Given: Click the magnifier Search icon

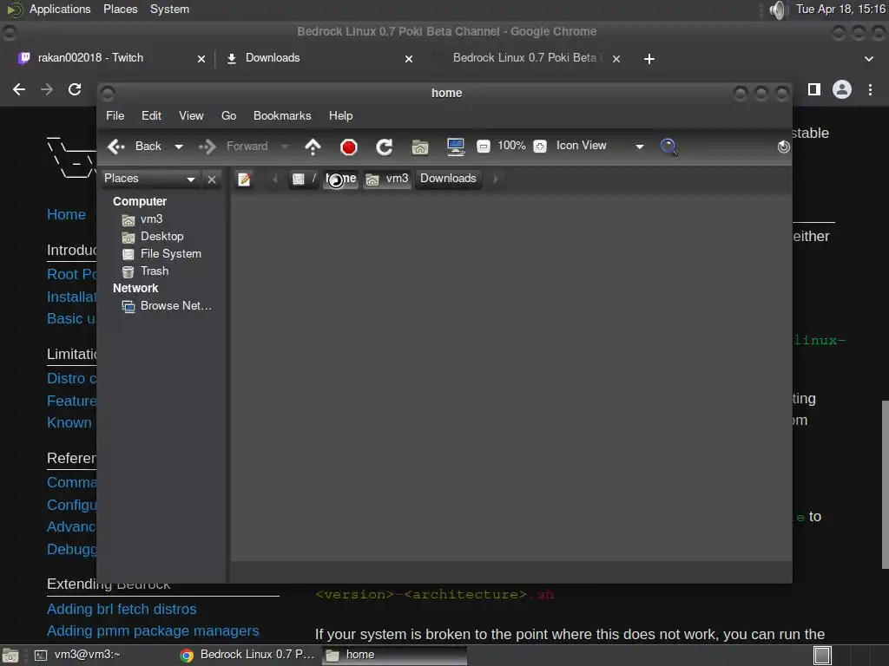Looking at the screenshot, I should (x=669, y=147).
